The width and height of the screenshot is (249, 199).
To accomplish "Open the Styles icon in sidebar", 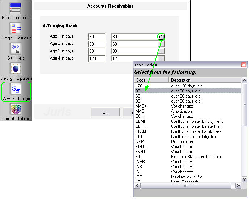I will [x=16, y=49].
